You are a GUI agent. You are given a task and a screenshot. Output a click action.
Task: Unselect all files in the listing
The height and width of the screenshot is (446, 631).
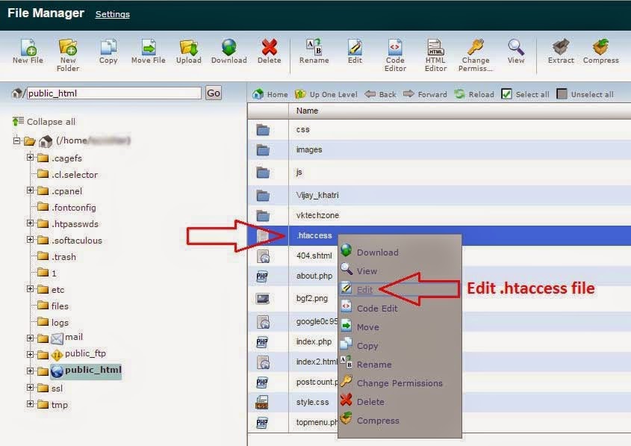click(x=591, y=94)
